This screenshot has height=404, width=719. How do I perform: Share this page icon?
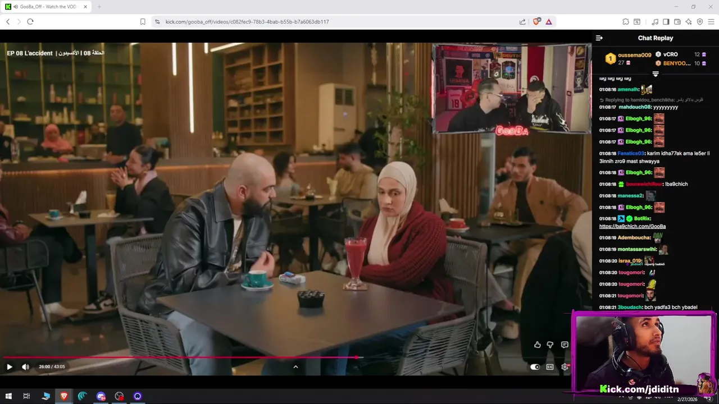(x=522, y=21)
